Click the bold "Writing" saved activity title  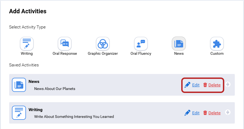(35, 110)
